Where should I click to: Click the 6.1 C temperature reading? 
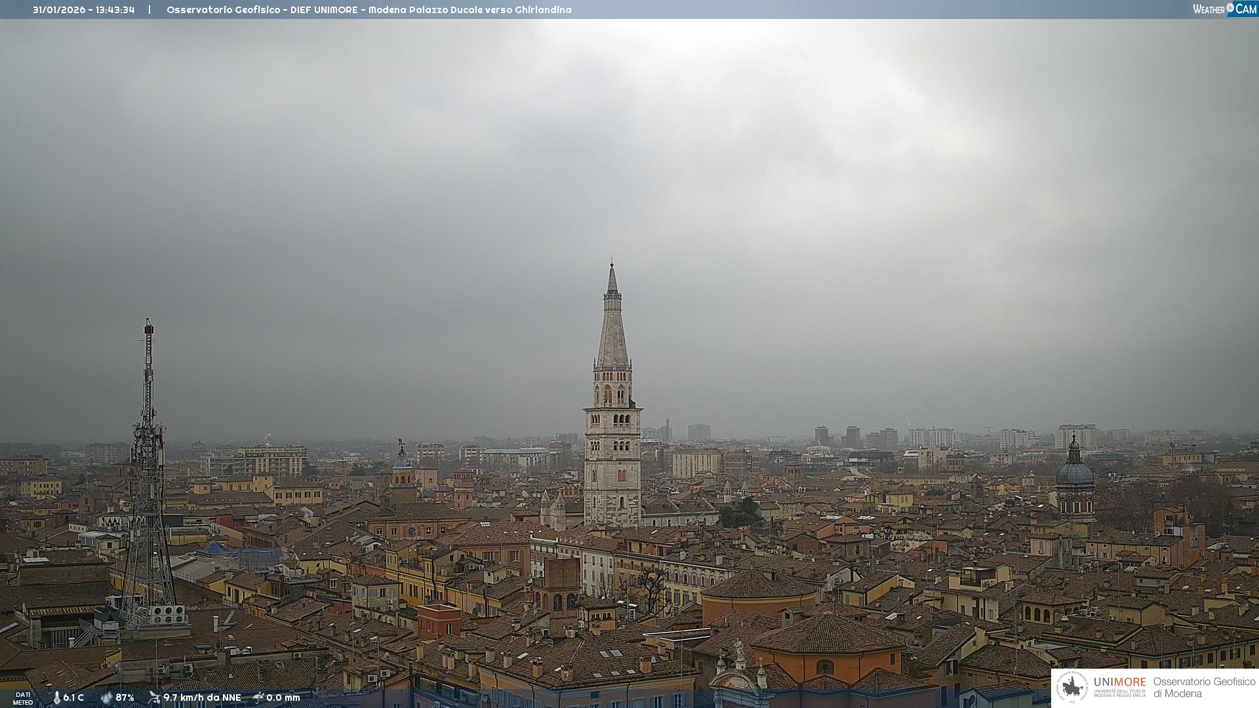tap(73, 698)
